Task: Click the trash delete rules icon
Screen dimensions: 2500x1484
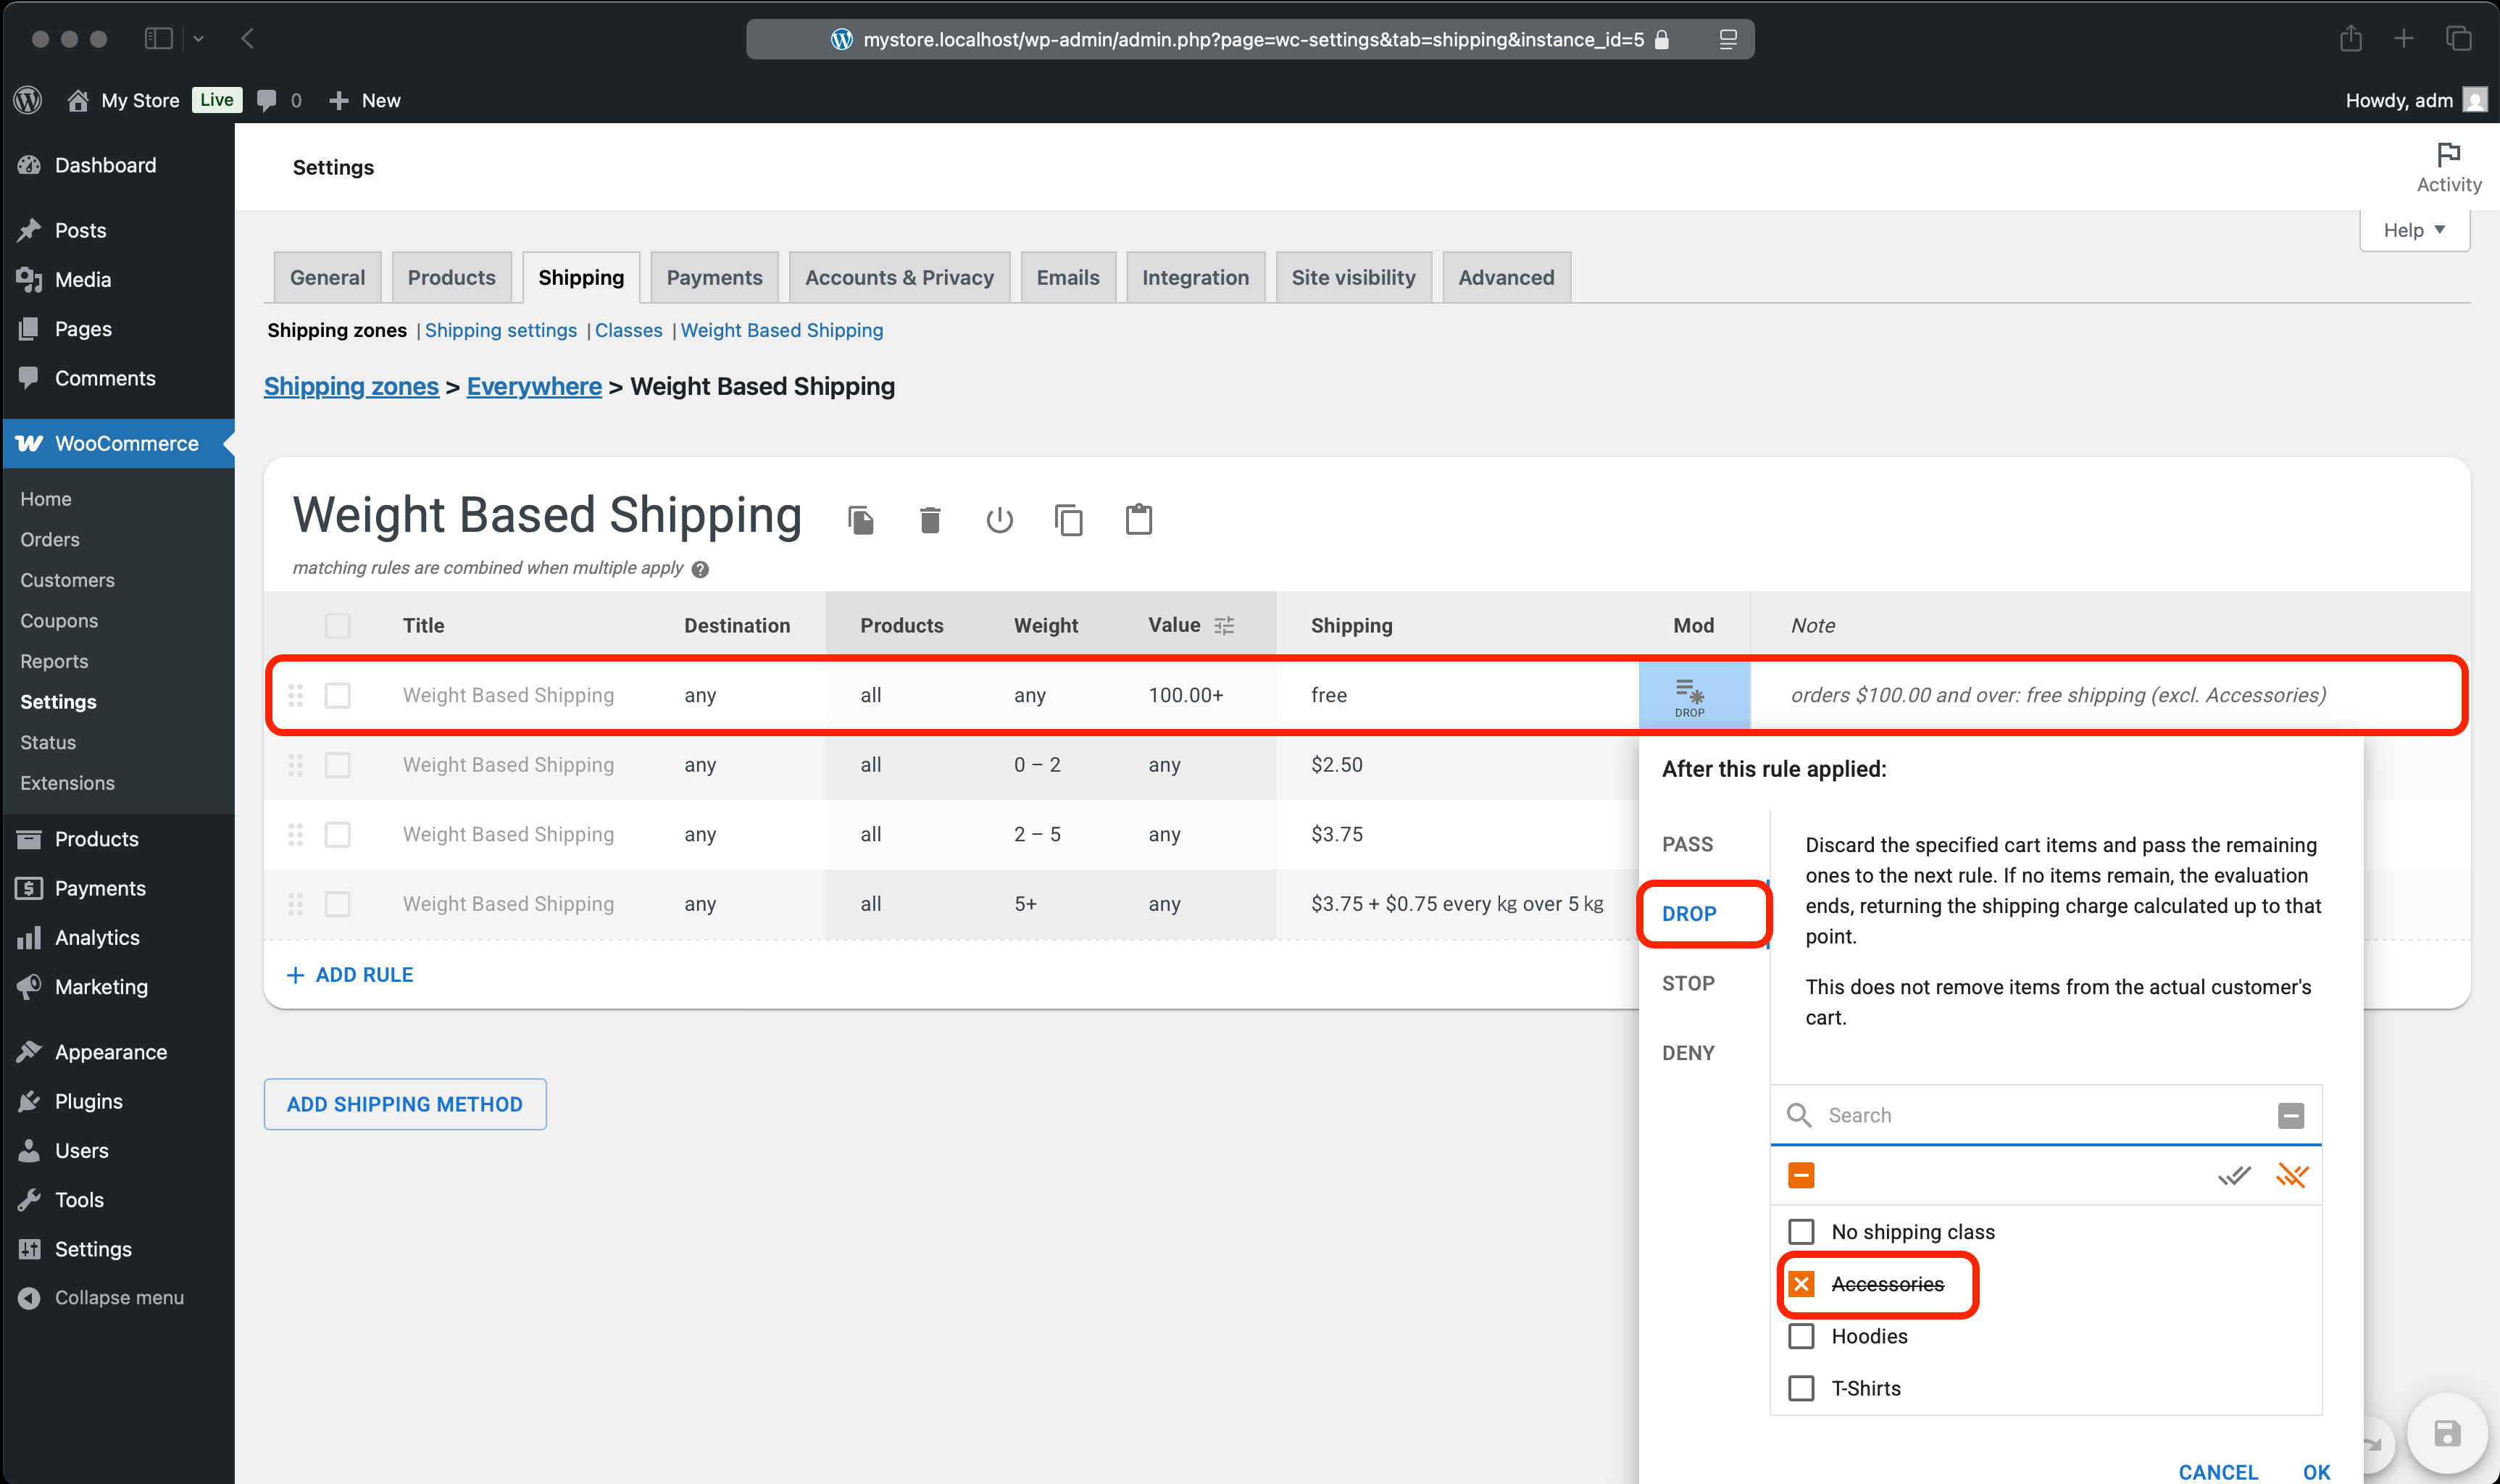Action: click(930, 520)
